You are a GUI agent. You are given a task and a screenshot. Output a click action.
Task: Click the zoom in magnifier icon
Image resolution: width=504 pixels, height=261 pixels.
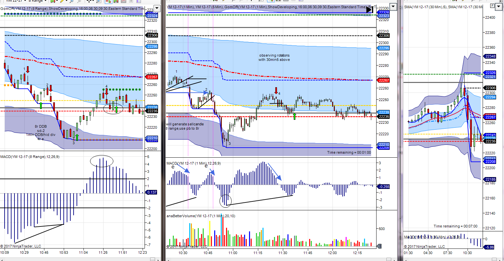click(x=72, y=1)
